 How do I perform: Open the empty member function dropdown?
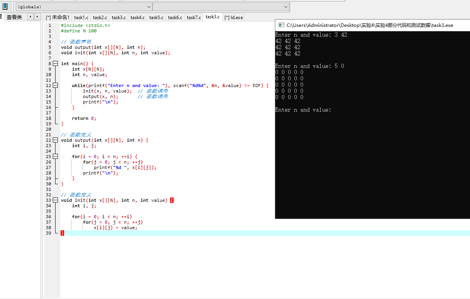pos(221,7)
